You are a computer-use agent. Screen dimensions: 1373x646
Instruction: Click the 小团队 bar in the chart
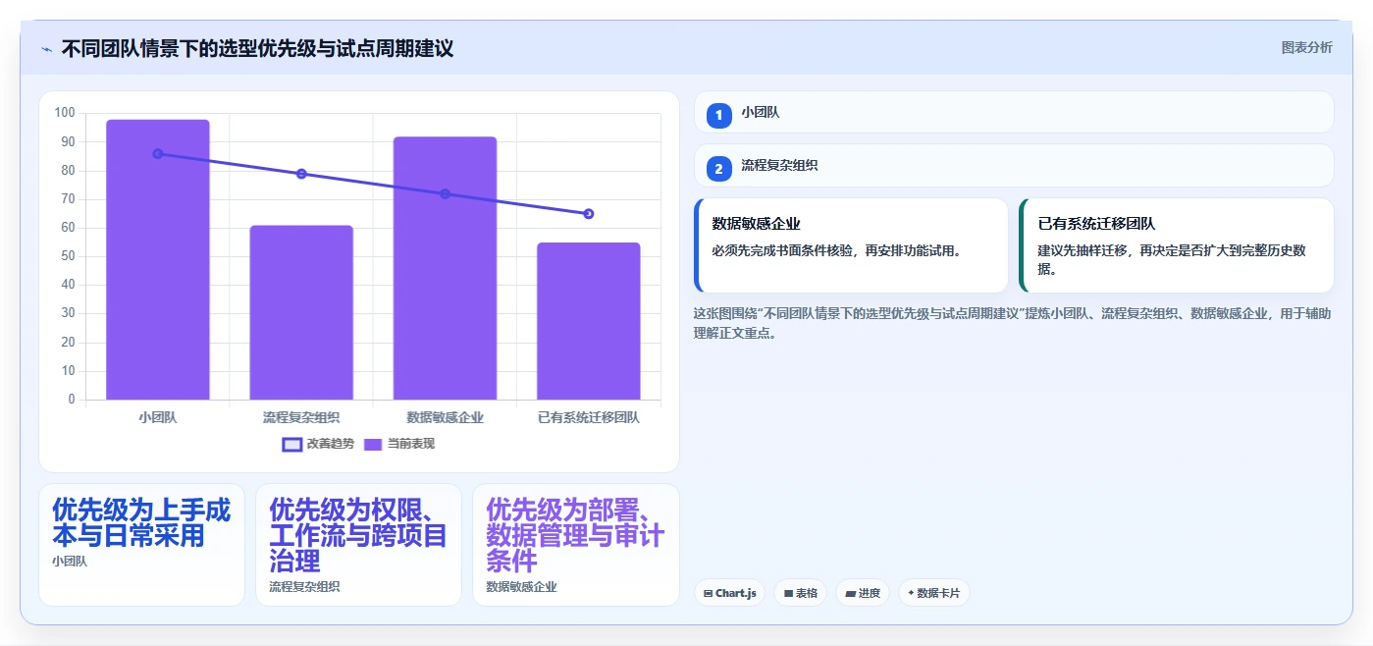(158, 259)
